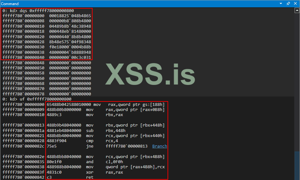Click address fffff780`00000848 in dump
Screen dimensions: 300x180
pyautogui.click(x=24, y=63)
